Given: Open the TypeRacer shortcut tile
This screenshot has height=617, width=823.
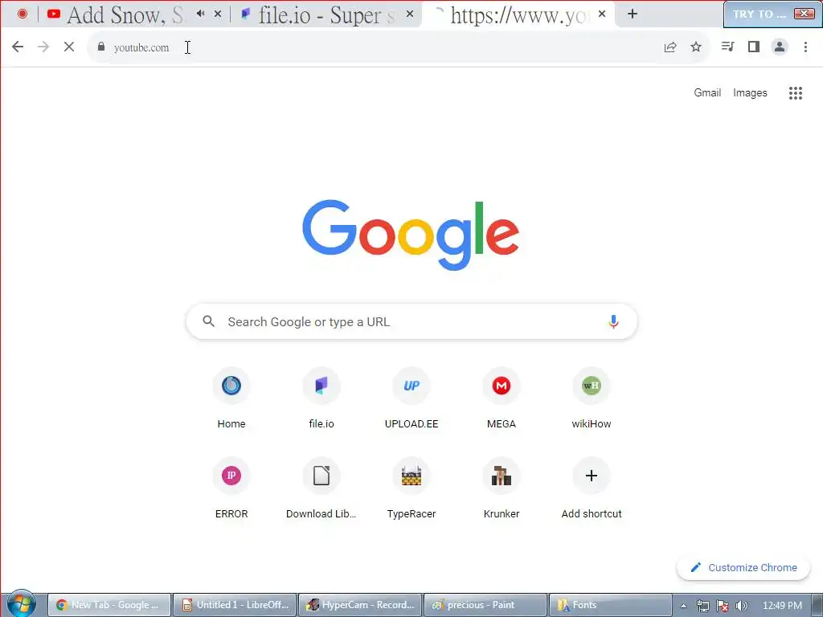Looking at the screenshot, I should click(411, 488).
